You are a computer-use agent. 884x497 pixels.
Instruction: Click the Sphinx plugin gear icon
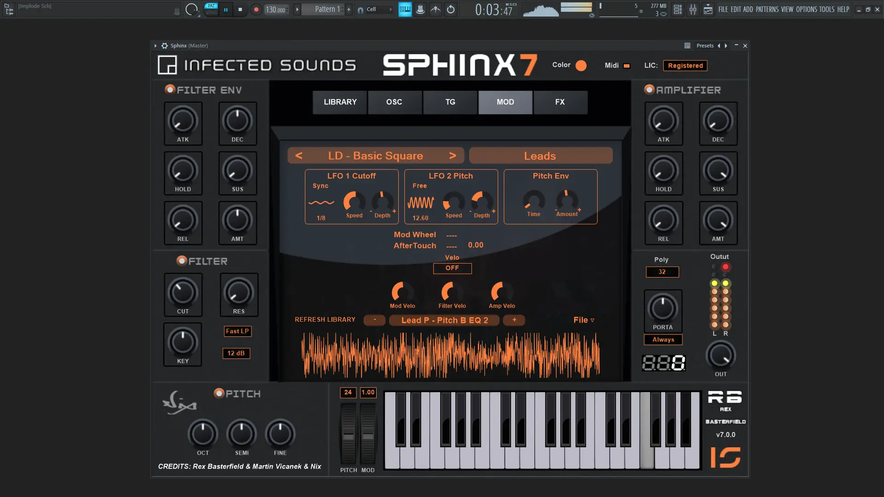click(x=164, y=46)
